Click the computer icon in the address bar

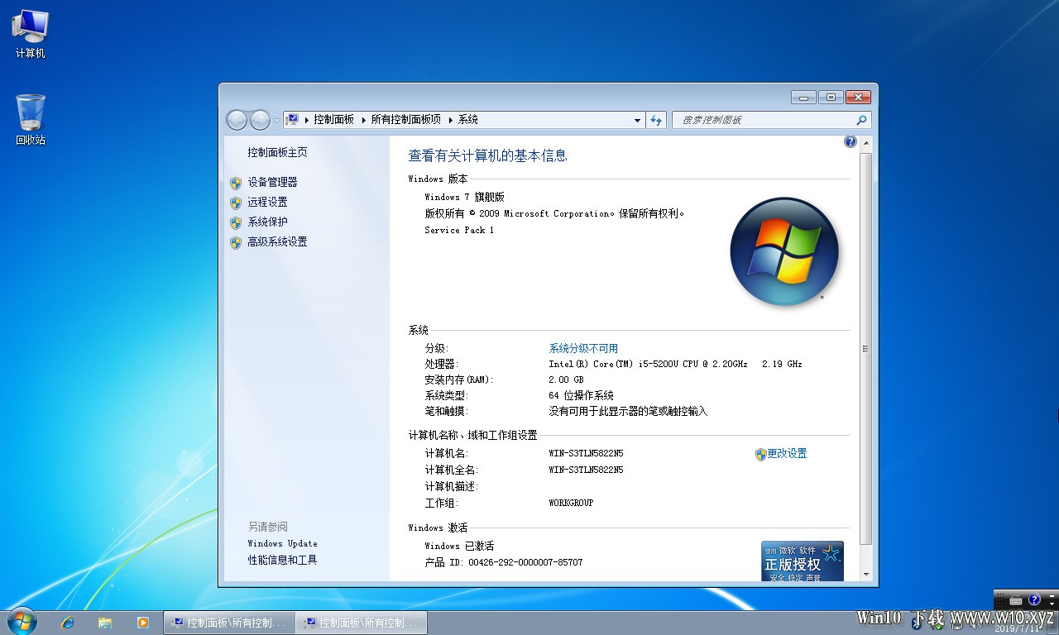[x=292, y=120]
